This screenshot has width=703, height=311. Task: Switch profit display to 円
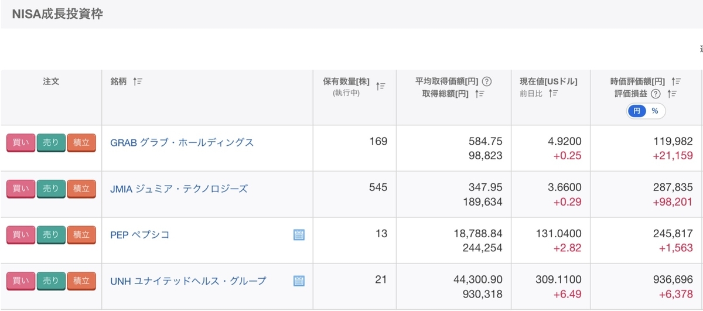tap(636, 111)
